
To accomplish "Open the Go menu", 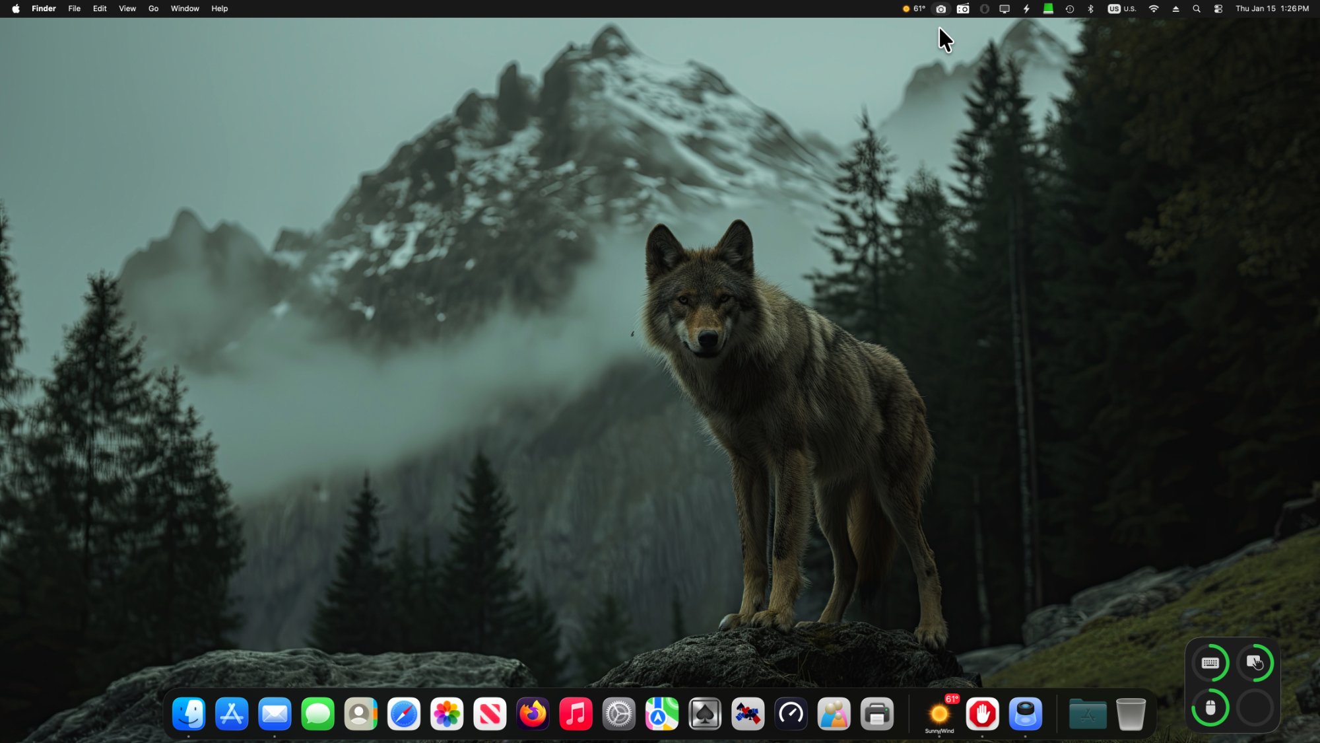I will [x=153, y=9].
